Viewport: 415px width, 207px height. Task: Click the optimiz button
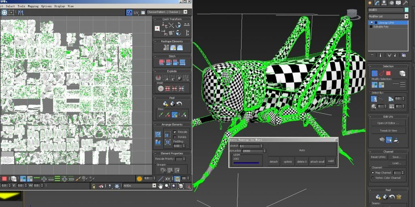pyautogui.click(x=288, y=162)
